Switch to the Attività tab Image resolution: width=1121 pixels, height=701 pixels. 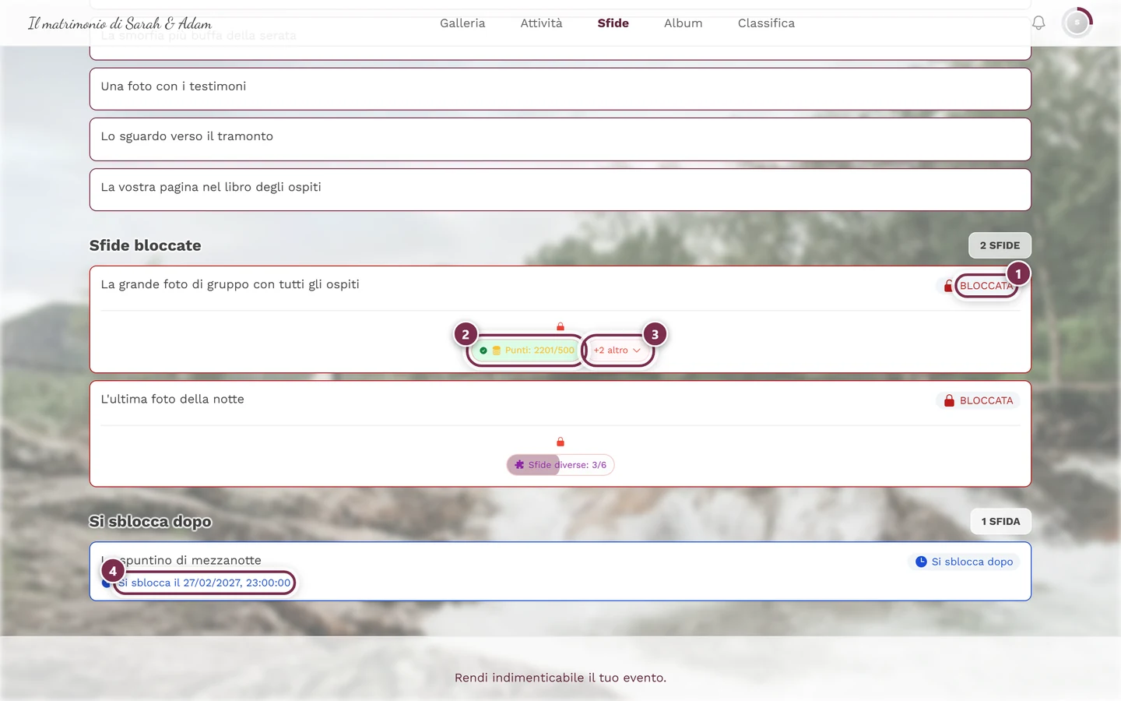(x=541, y=23)
